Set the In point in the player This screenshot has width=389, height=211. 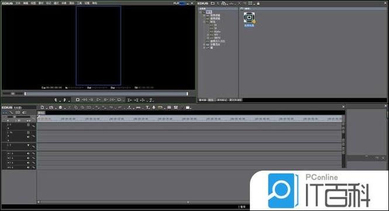point(56,100)
